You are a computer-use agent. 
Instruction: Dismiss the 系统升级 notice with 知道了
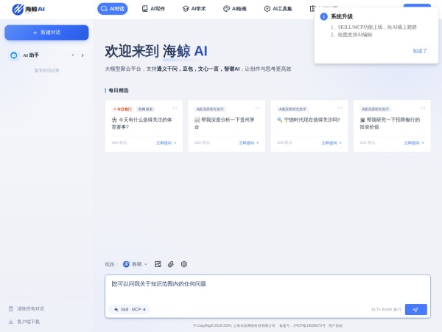point(420,51)
